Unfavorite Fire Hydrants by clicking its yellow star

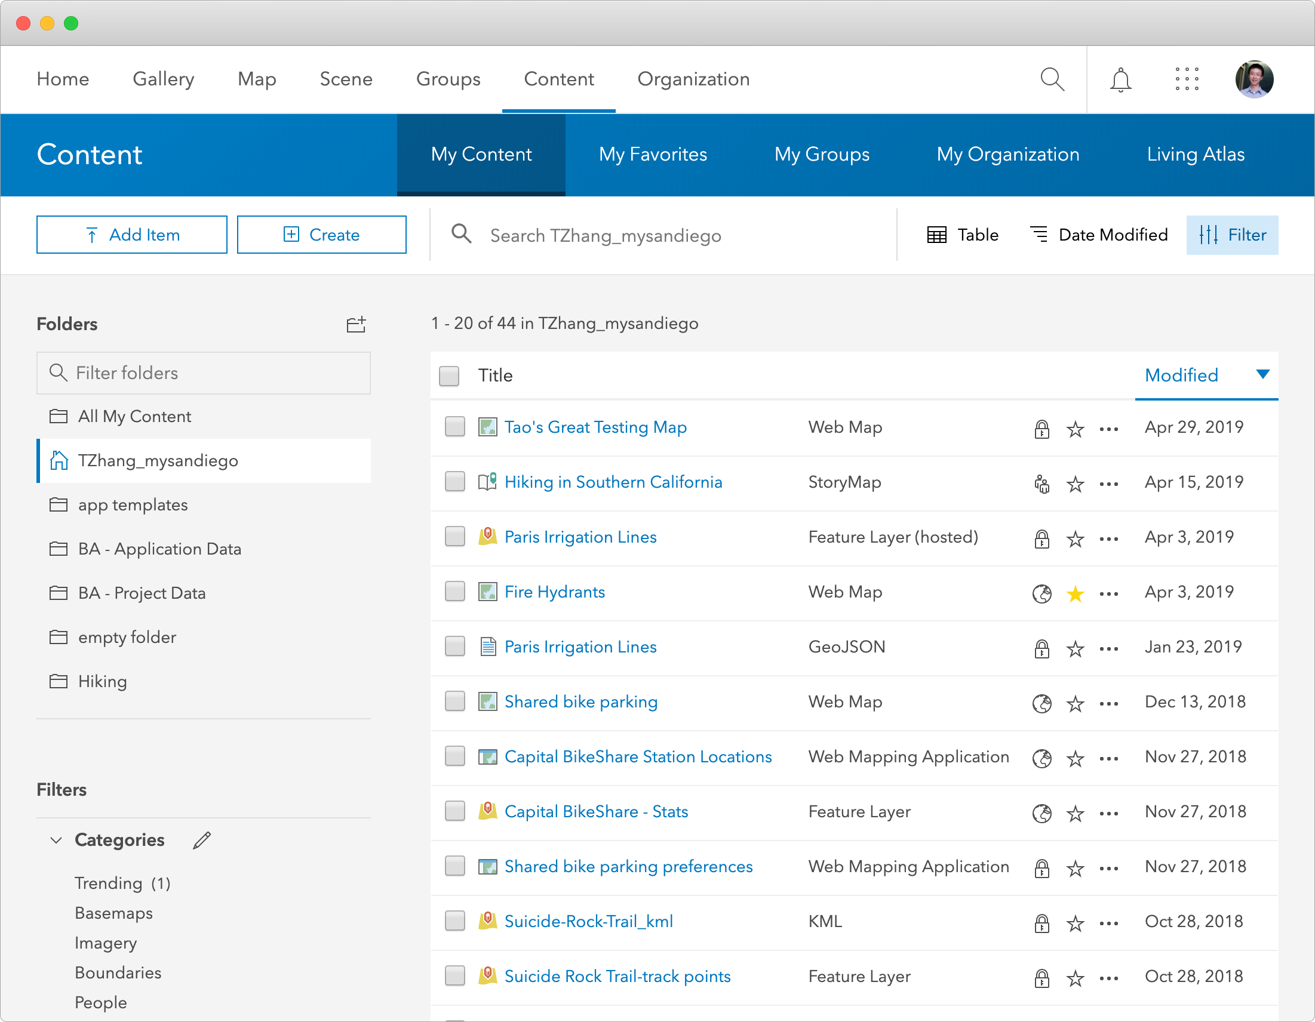(1075, 593)
